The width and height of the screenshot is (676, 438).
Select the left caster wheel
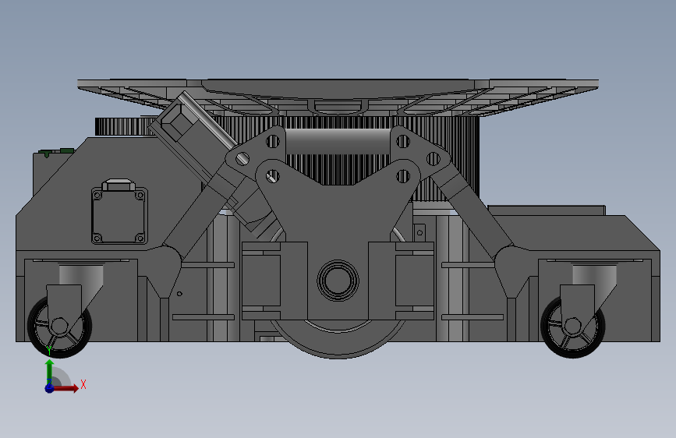(x=59, y=327)
